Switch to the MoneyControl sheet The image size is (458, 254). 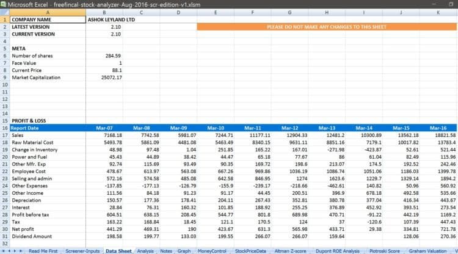coord(212,251)
